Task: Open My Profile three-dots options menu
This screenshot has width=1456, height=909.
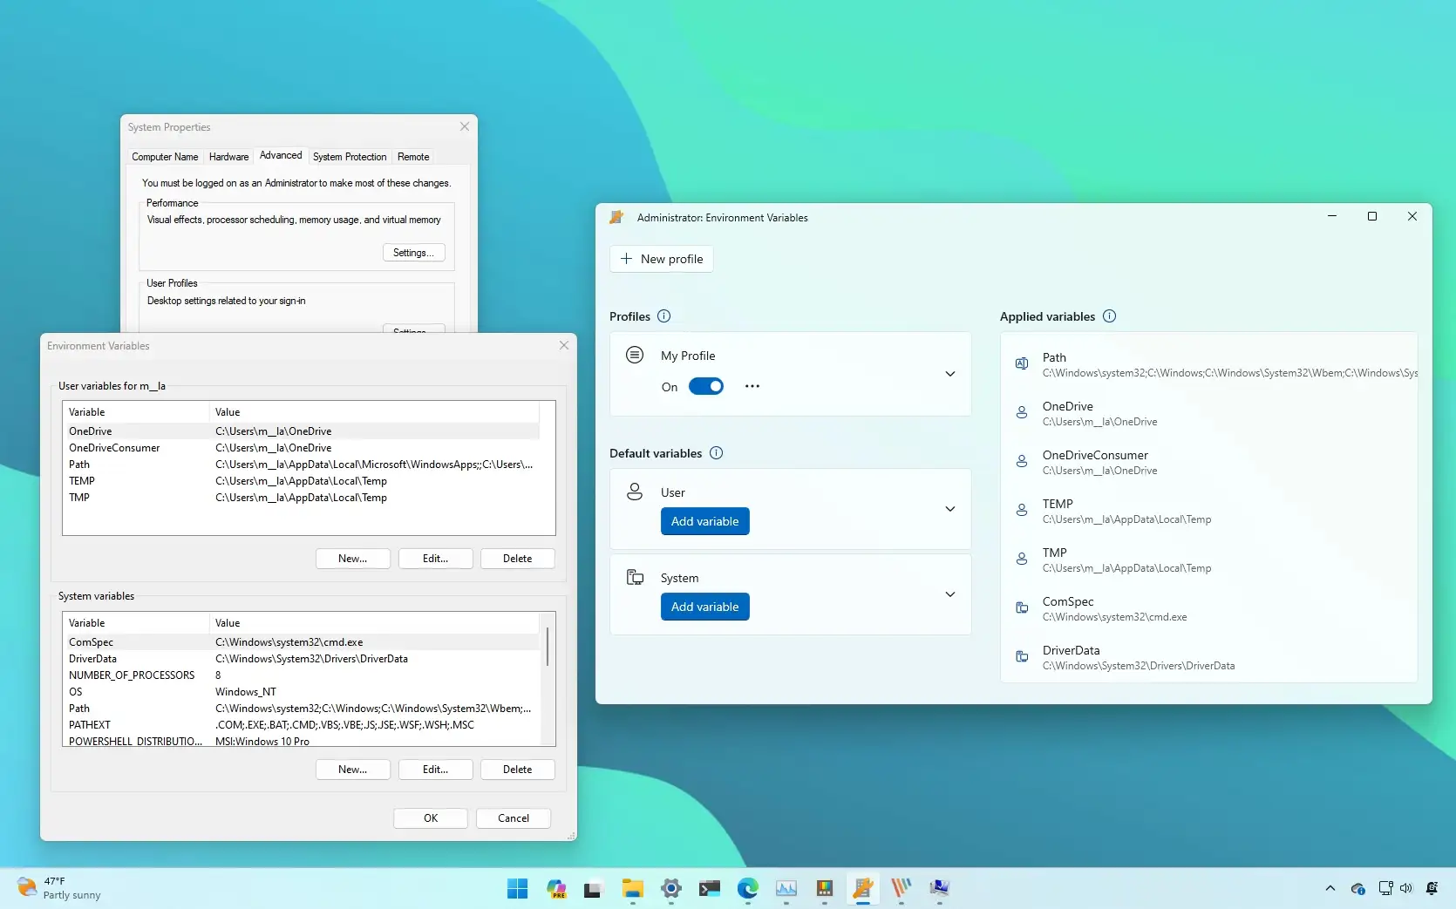Action: click(752, 386)
